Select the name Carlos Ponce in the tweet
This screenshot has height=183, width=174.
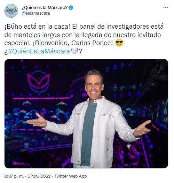[92, 43]
